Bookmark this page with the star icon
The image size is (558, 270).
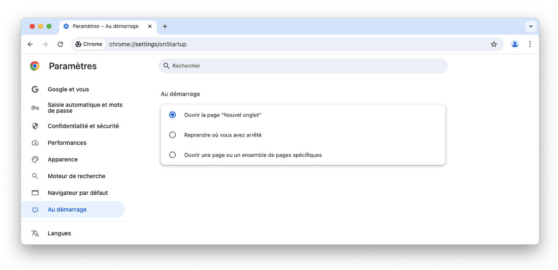click(x=494, y=44)
